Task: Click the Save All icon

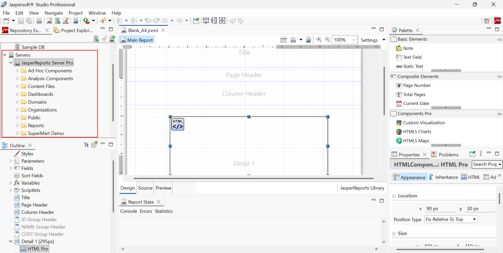Action: [x=29, y=21]
